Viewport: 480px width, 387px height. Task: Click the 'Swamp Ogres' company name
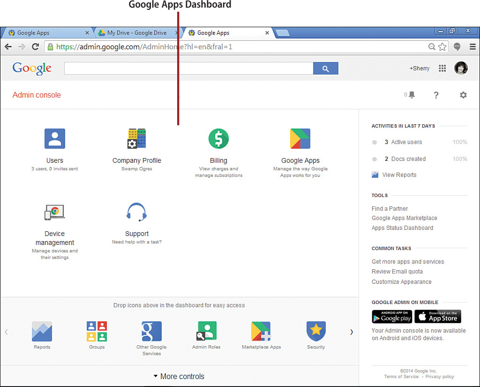(x=136, y=168)
